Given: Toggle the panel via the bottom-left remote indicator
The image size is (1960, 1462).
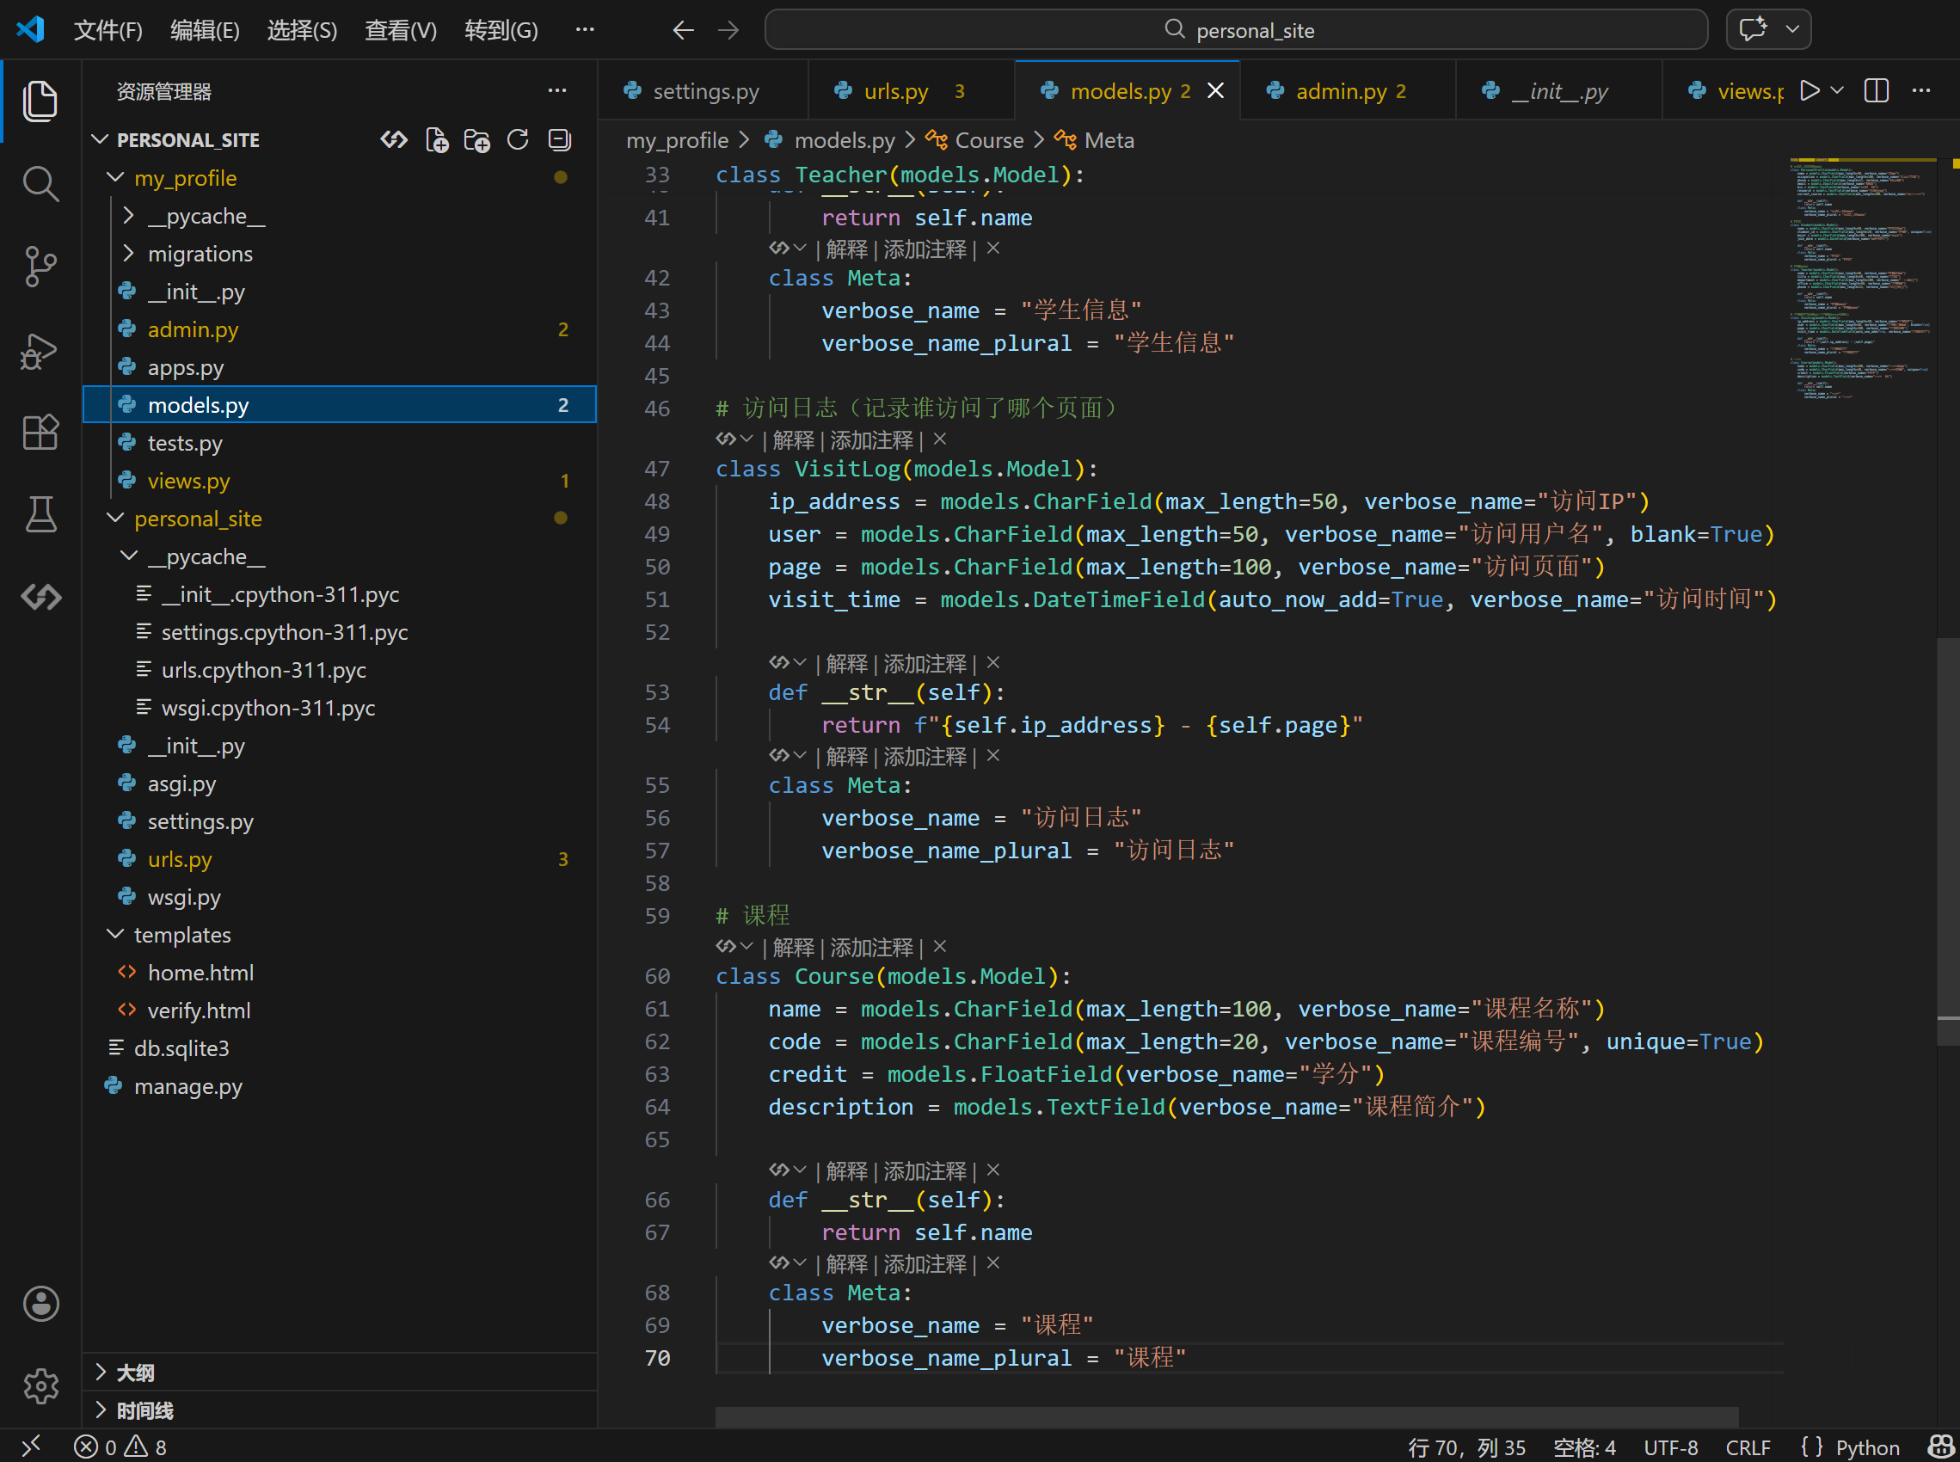Looking at the screenshot, I should click(x=31, y=1446).
